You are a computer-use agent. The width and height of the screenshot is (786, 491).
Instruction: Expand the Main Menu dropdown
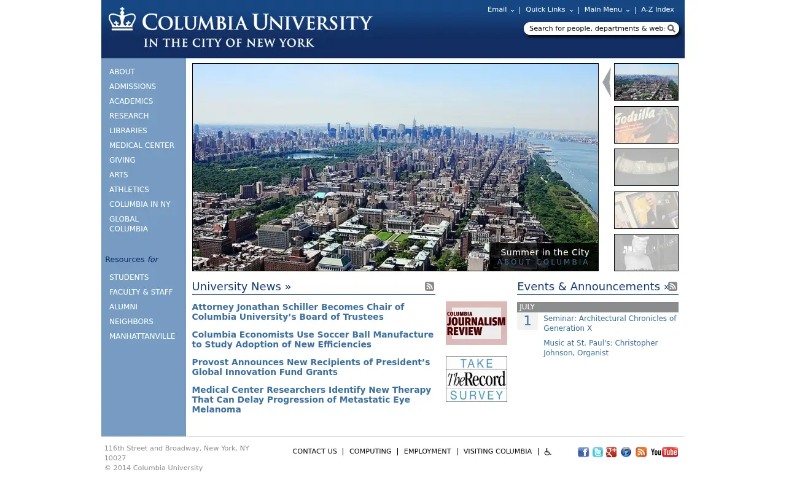(x=607, y=10)
